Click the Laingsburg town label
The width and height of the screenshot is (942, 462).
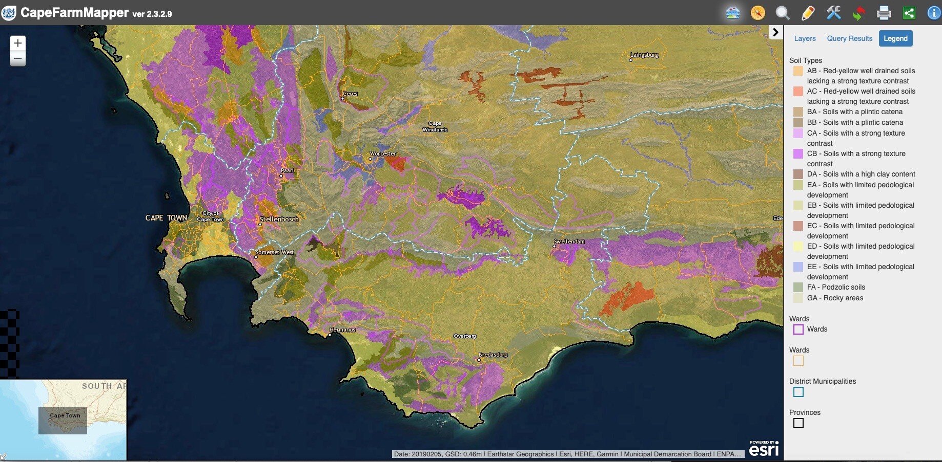(x=644, y=55)
